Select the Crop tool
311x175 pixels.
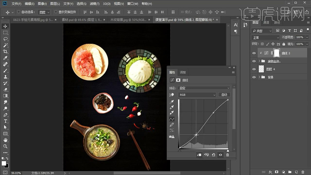[5, 52]
